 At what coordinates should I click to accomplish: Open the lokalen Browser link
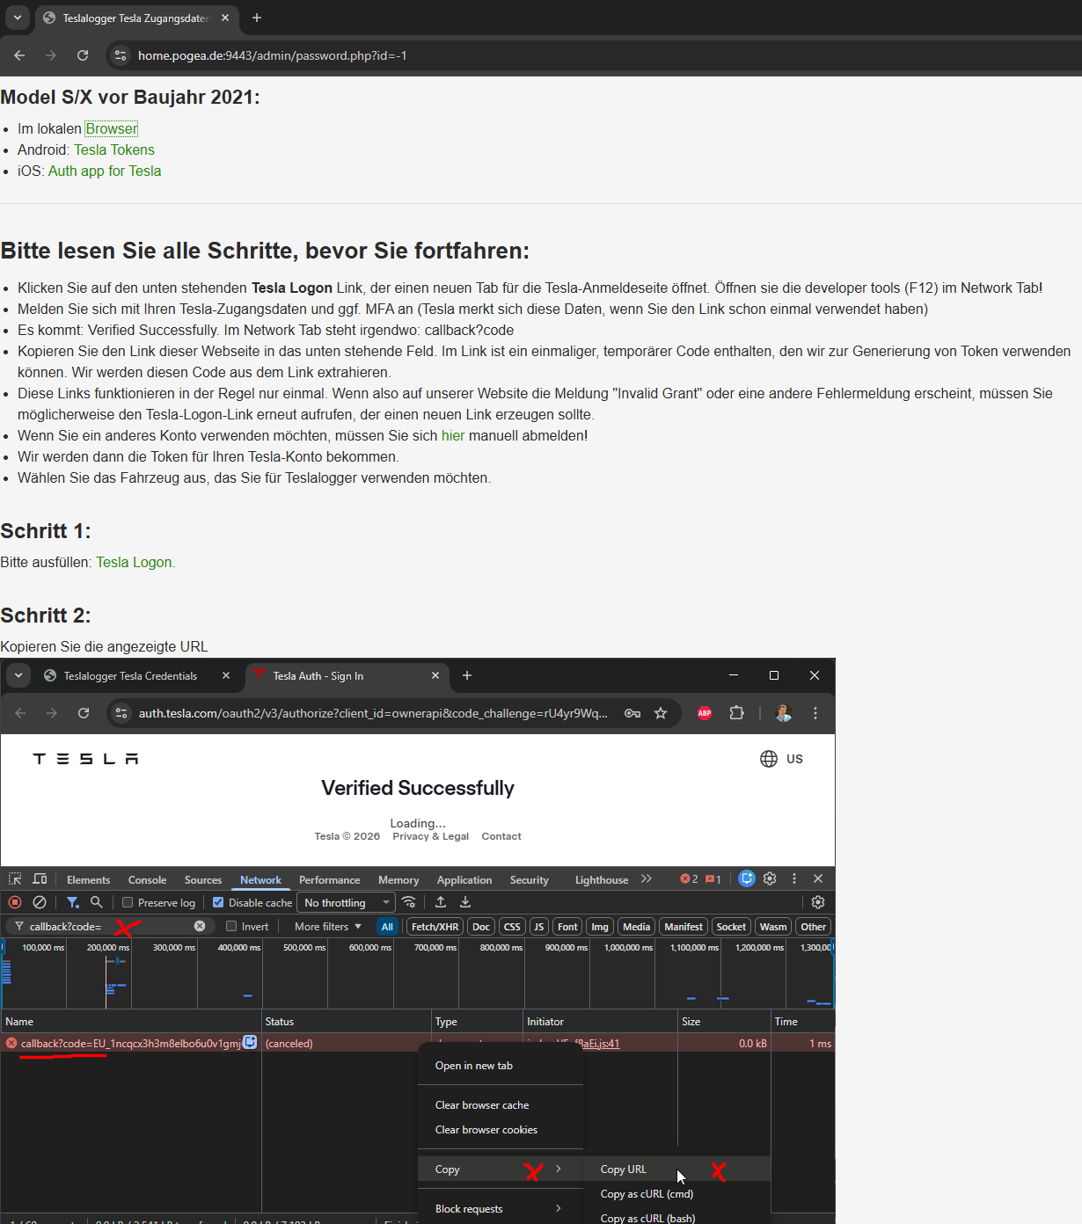(112, 128)
